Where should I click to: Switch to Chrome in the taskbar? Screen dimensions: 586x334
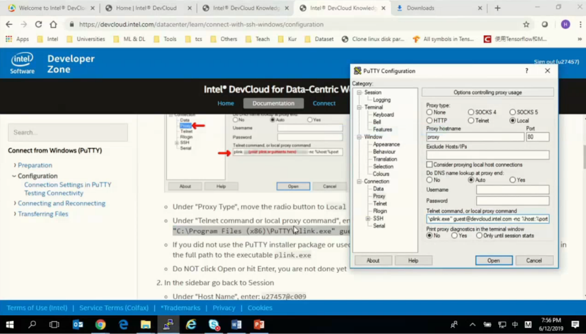click(x=100, y=324)
